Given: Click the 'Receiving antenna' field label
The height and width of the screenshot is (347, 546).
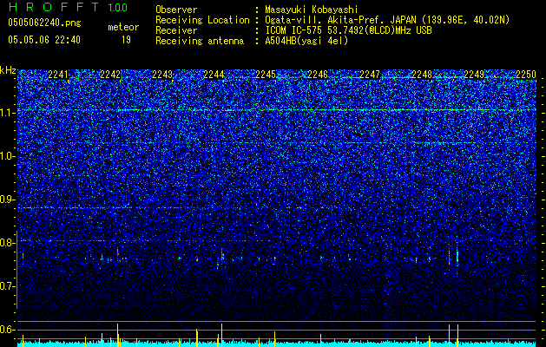Looking at the screenshot, I should [200, 41].
